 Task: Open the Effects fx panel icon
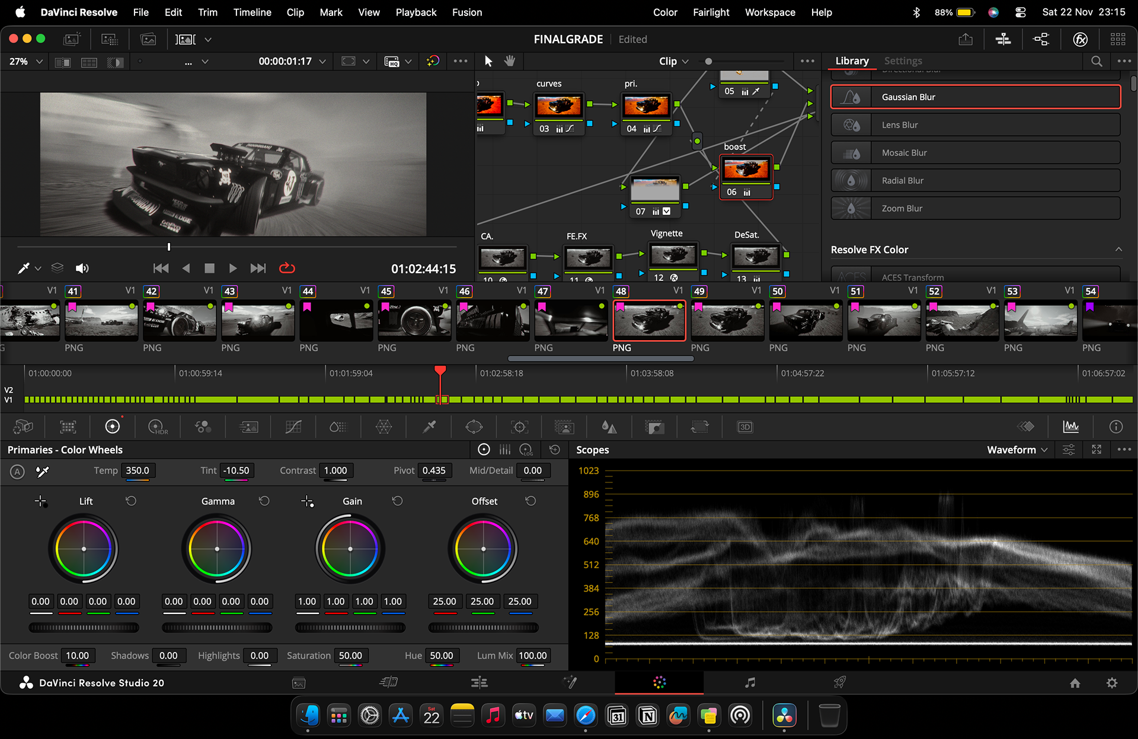[x=1081, y=39]
